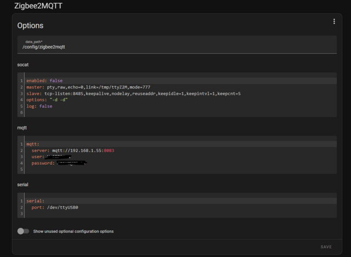The width and height of the screenshot is (351, 257).
Task: Click the 'mqtt:' header line in mqtt editor
Action: 33,144
